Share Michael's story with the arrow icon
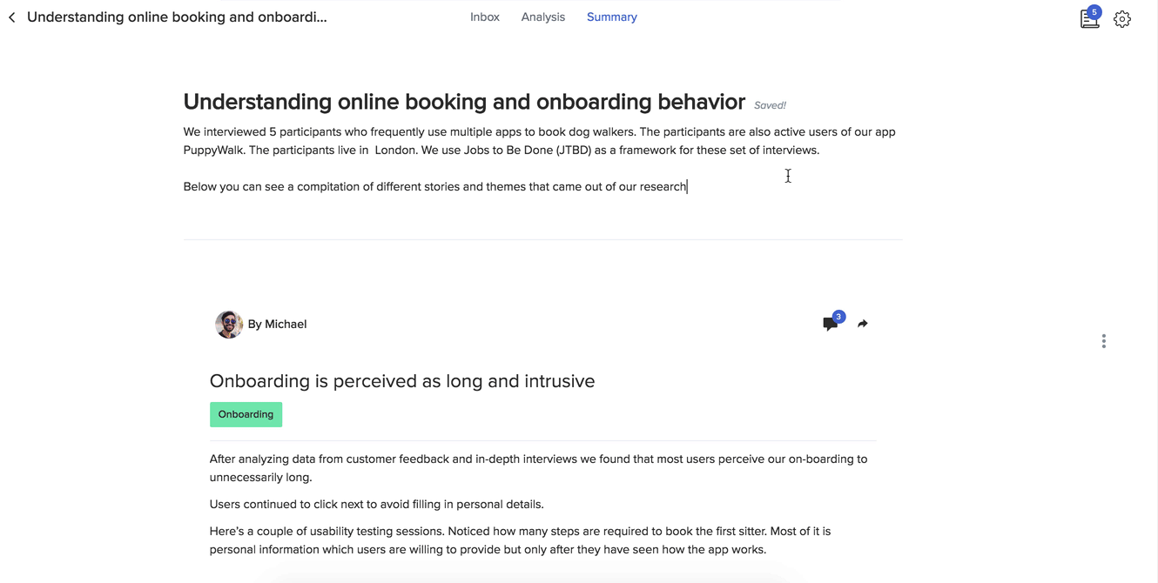This screenshot has height=583, width=1158. click(862, 324)
